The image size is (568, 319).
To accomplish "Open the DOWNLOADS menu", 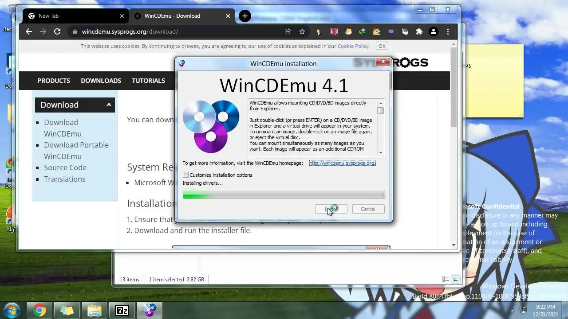I will click(x=101, y=81).
